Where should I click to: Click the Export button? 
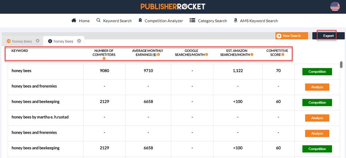[x=328, y=36]
